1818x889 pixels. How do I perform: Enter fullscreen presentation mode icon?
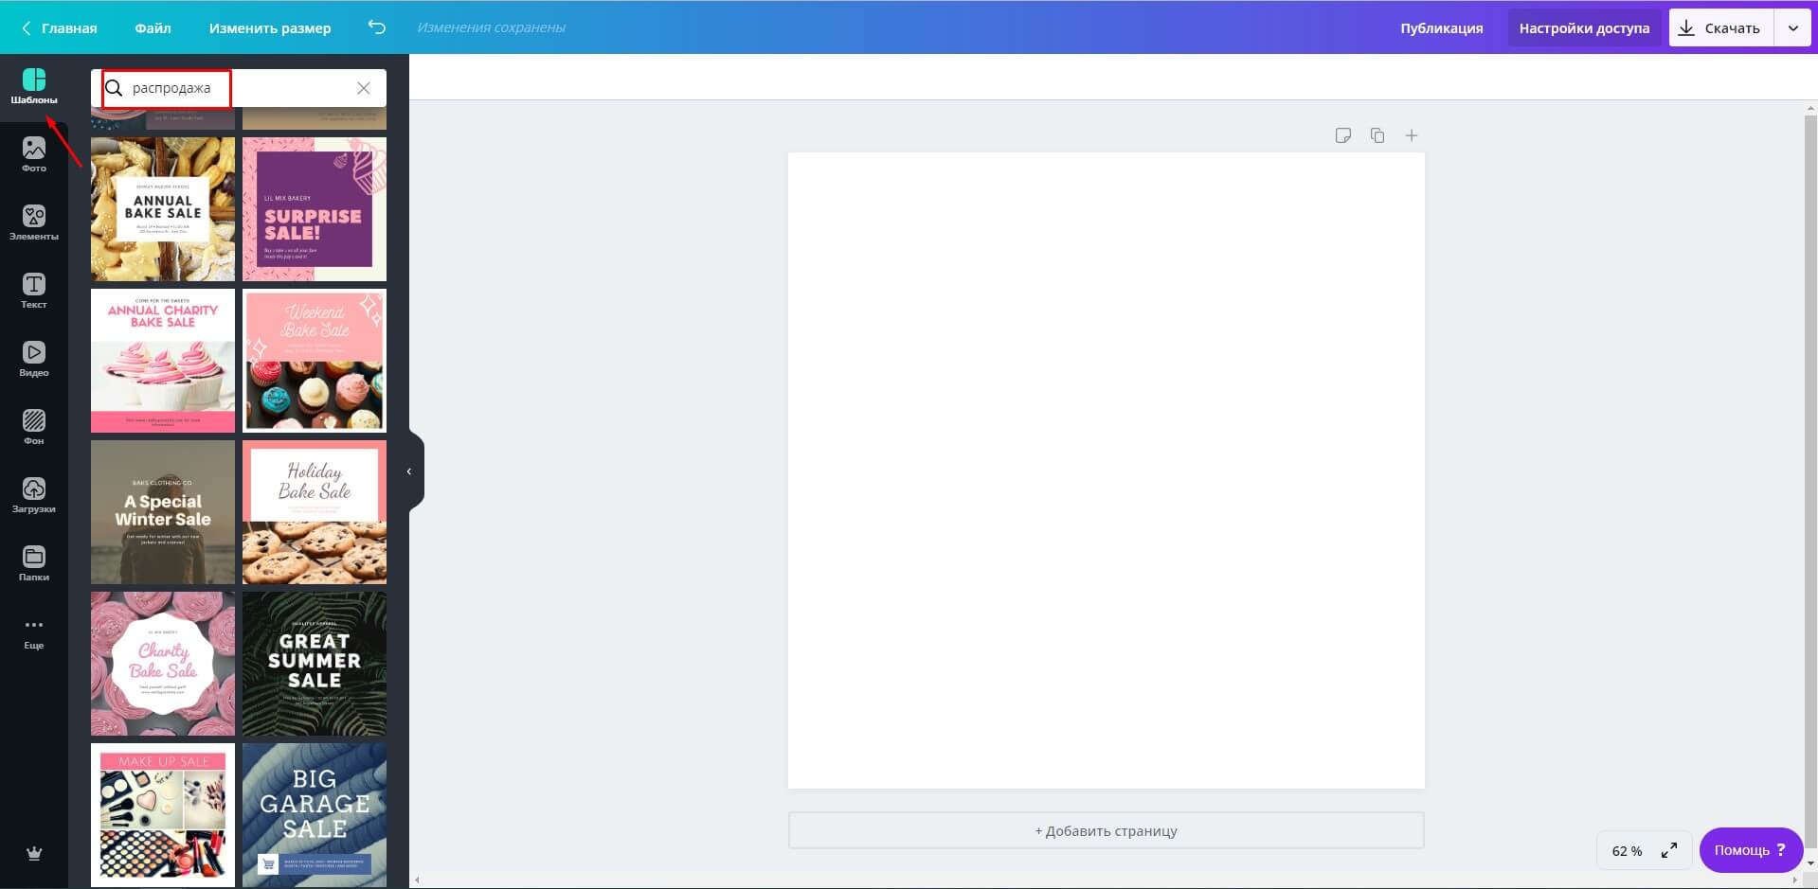pos(1669,850)
